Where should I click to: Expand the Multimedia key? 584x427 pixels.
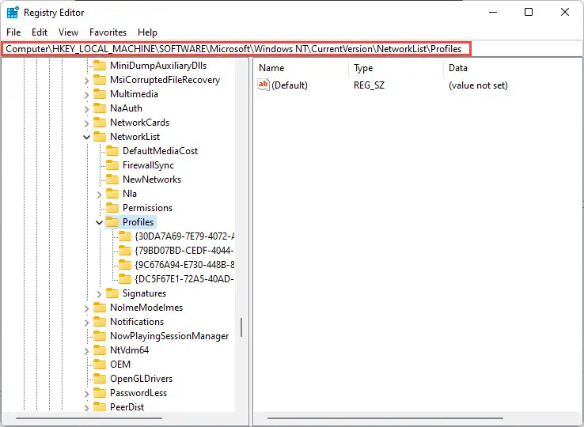point(86,95)
